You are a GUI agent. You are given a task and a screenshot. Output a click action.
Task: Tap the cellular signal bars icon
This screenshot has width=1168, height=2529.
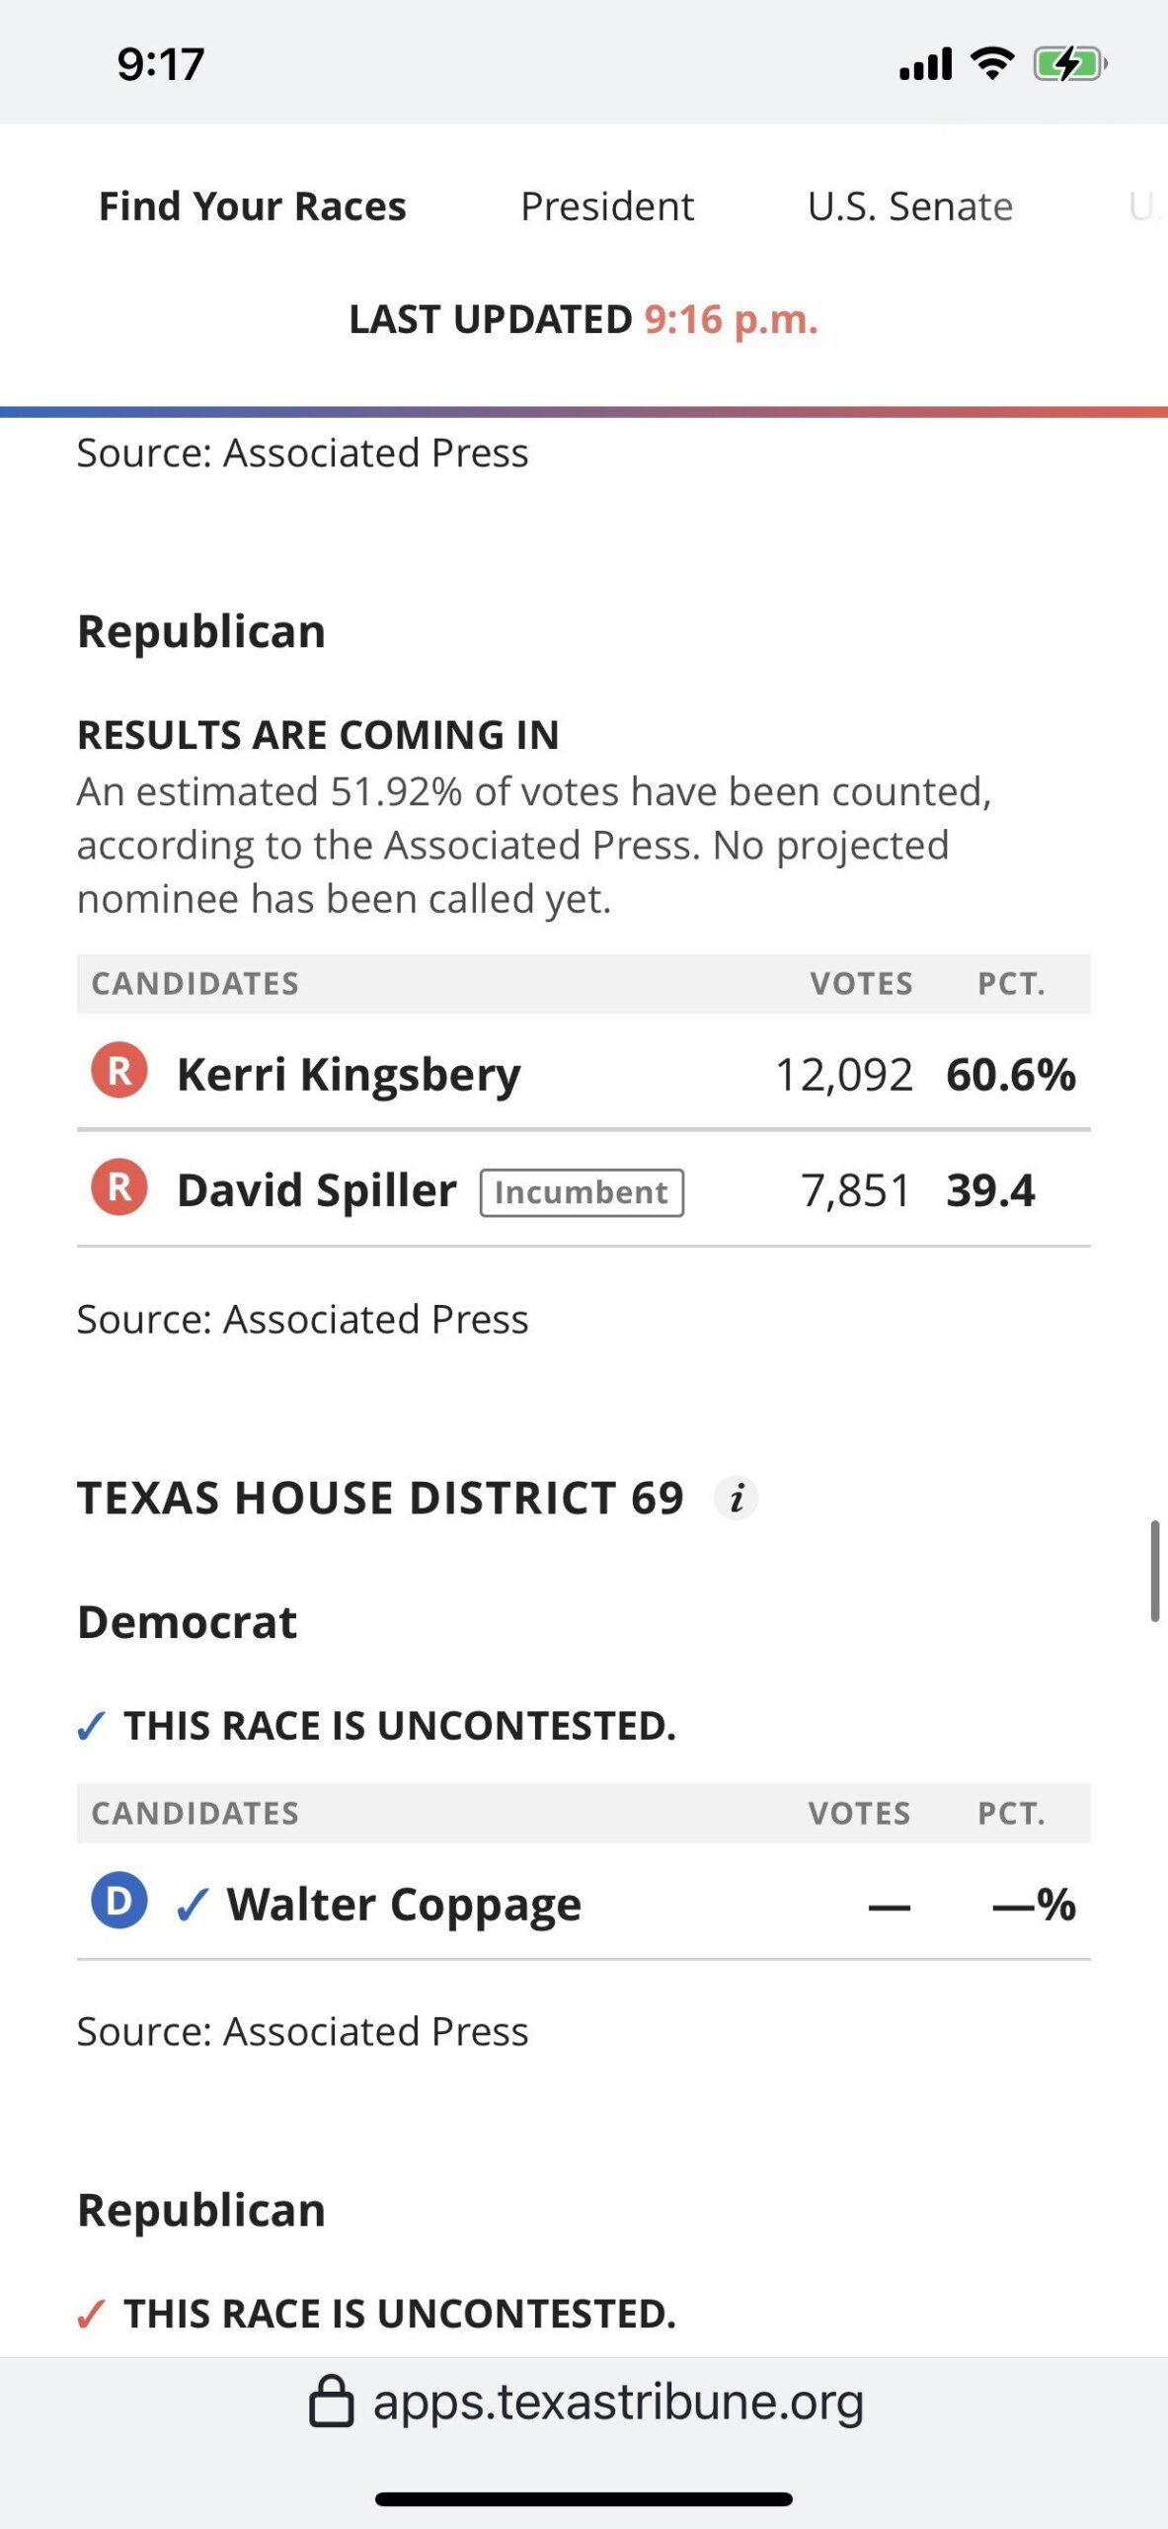click(925, 64)
